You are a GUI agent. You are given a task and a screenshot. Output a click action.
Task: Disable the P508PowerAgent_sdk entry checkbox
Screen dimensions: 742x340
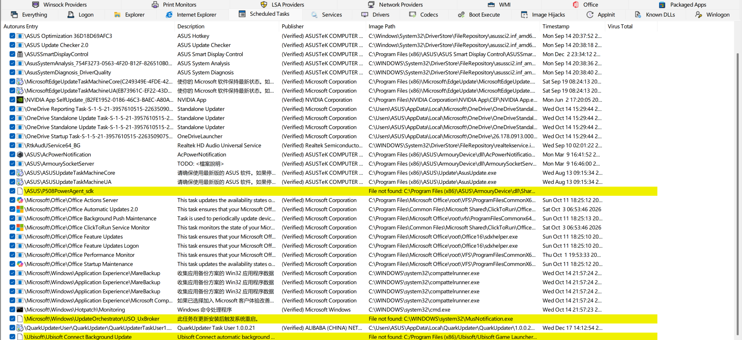12,191
